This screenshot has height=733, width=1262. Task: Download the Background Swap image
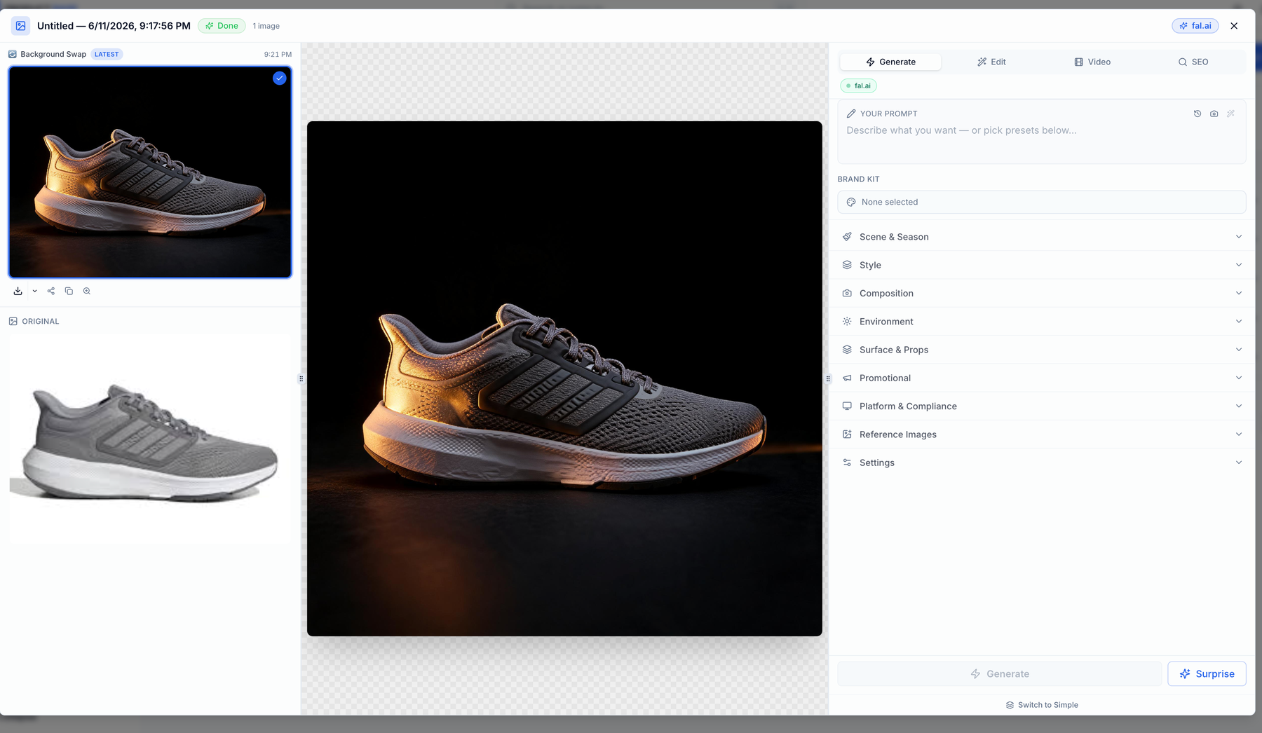click(x=18, y=291)
